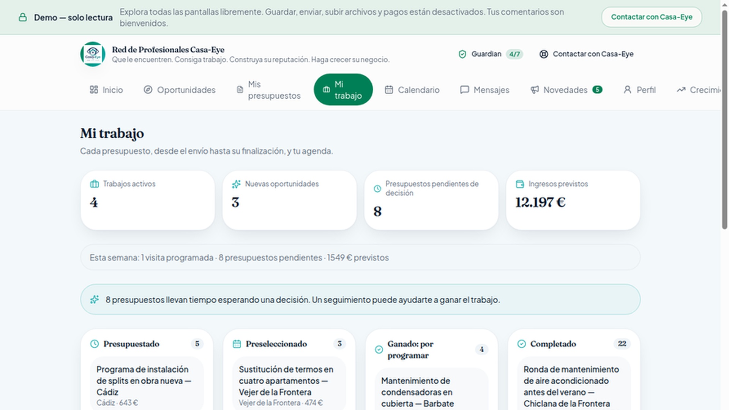The image size is (729, 410).
Task: Click the Oportunidades compass icon
Action: (148, 90)
